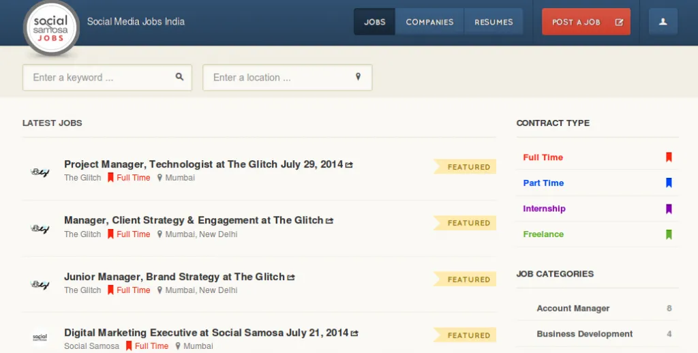Click the Enter a location field
The width and height of the screenshot is (698, 353).
coord(287,78)
